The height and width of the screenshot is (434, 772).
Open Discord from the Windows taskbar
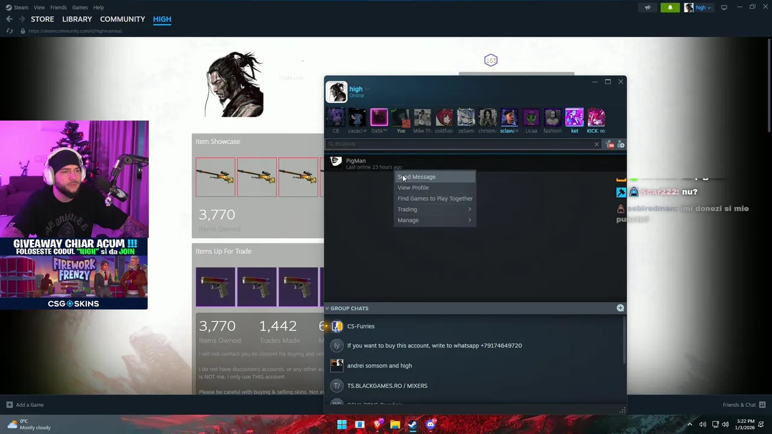click(430, 425)
